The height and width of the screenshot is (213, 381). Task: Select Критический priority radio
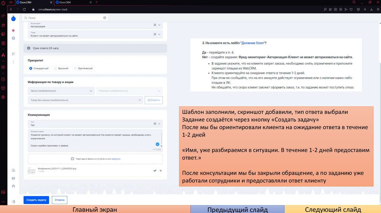pyautogui.click(x=75, y=68)
